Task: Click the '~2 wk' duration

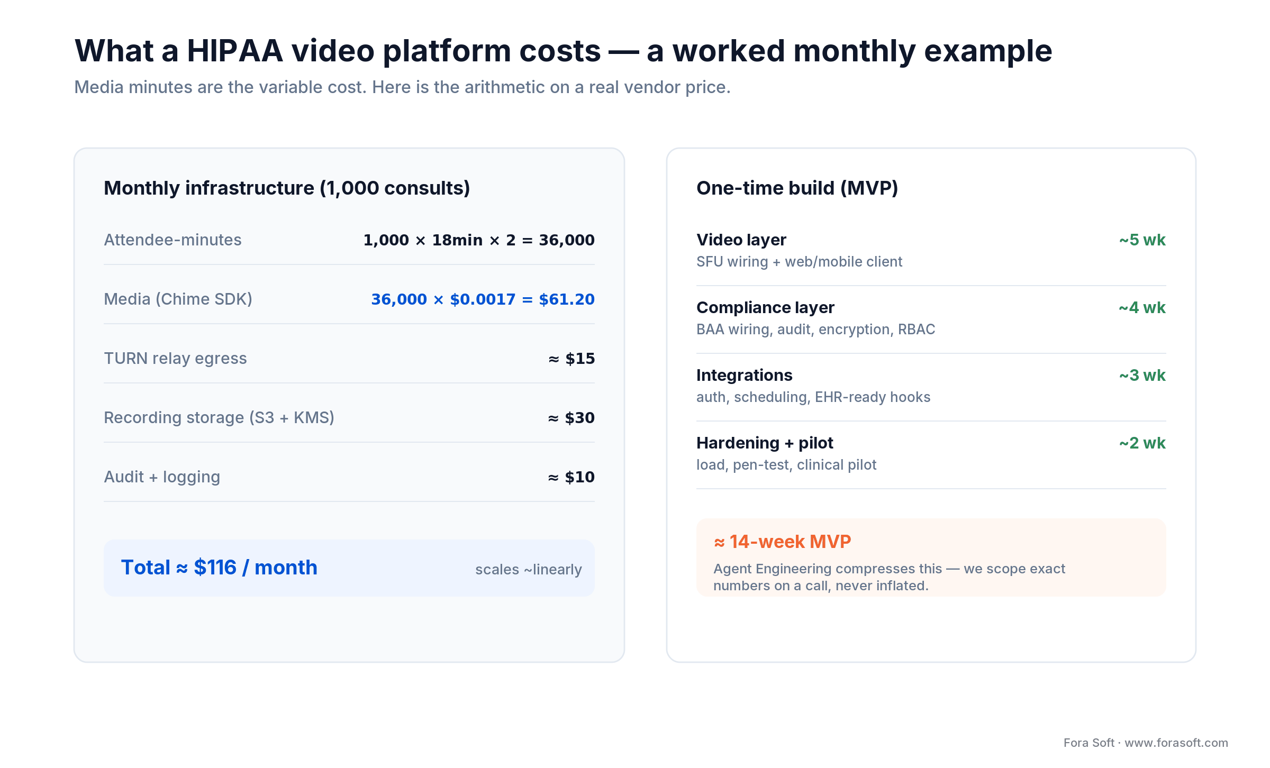Action: point(1142,443)
